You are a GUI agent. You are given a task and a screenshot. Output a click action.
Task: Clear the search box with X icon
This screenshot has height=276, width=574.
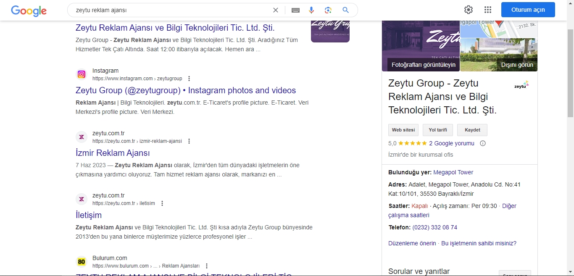[x=275, y=10]
